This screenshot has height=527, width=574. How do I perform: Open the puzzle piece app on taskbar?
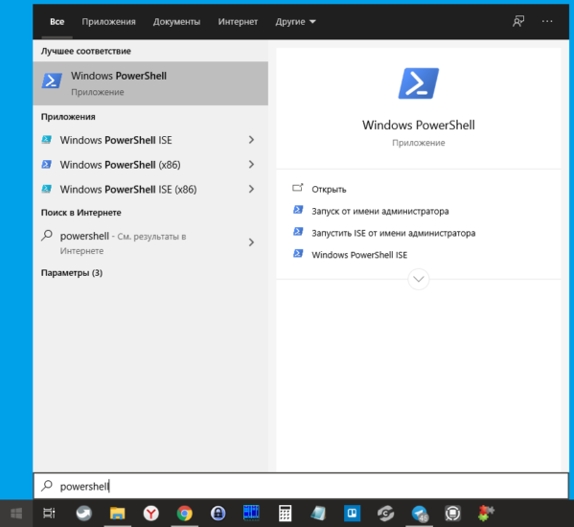(486, 513)
